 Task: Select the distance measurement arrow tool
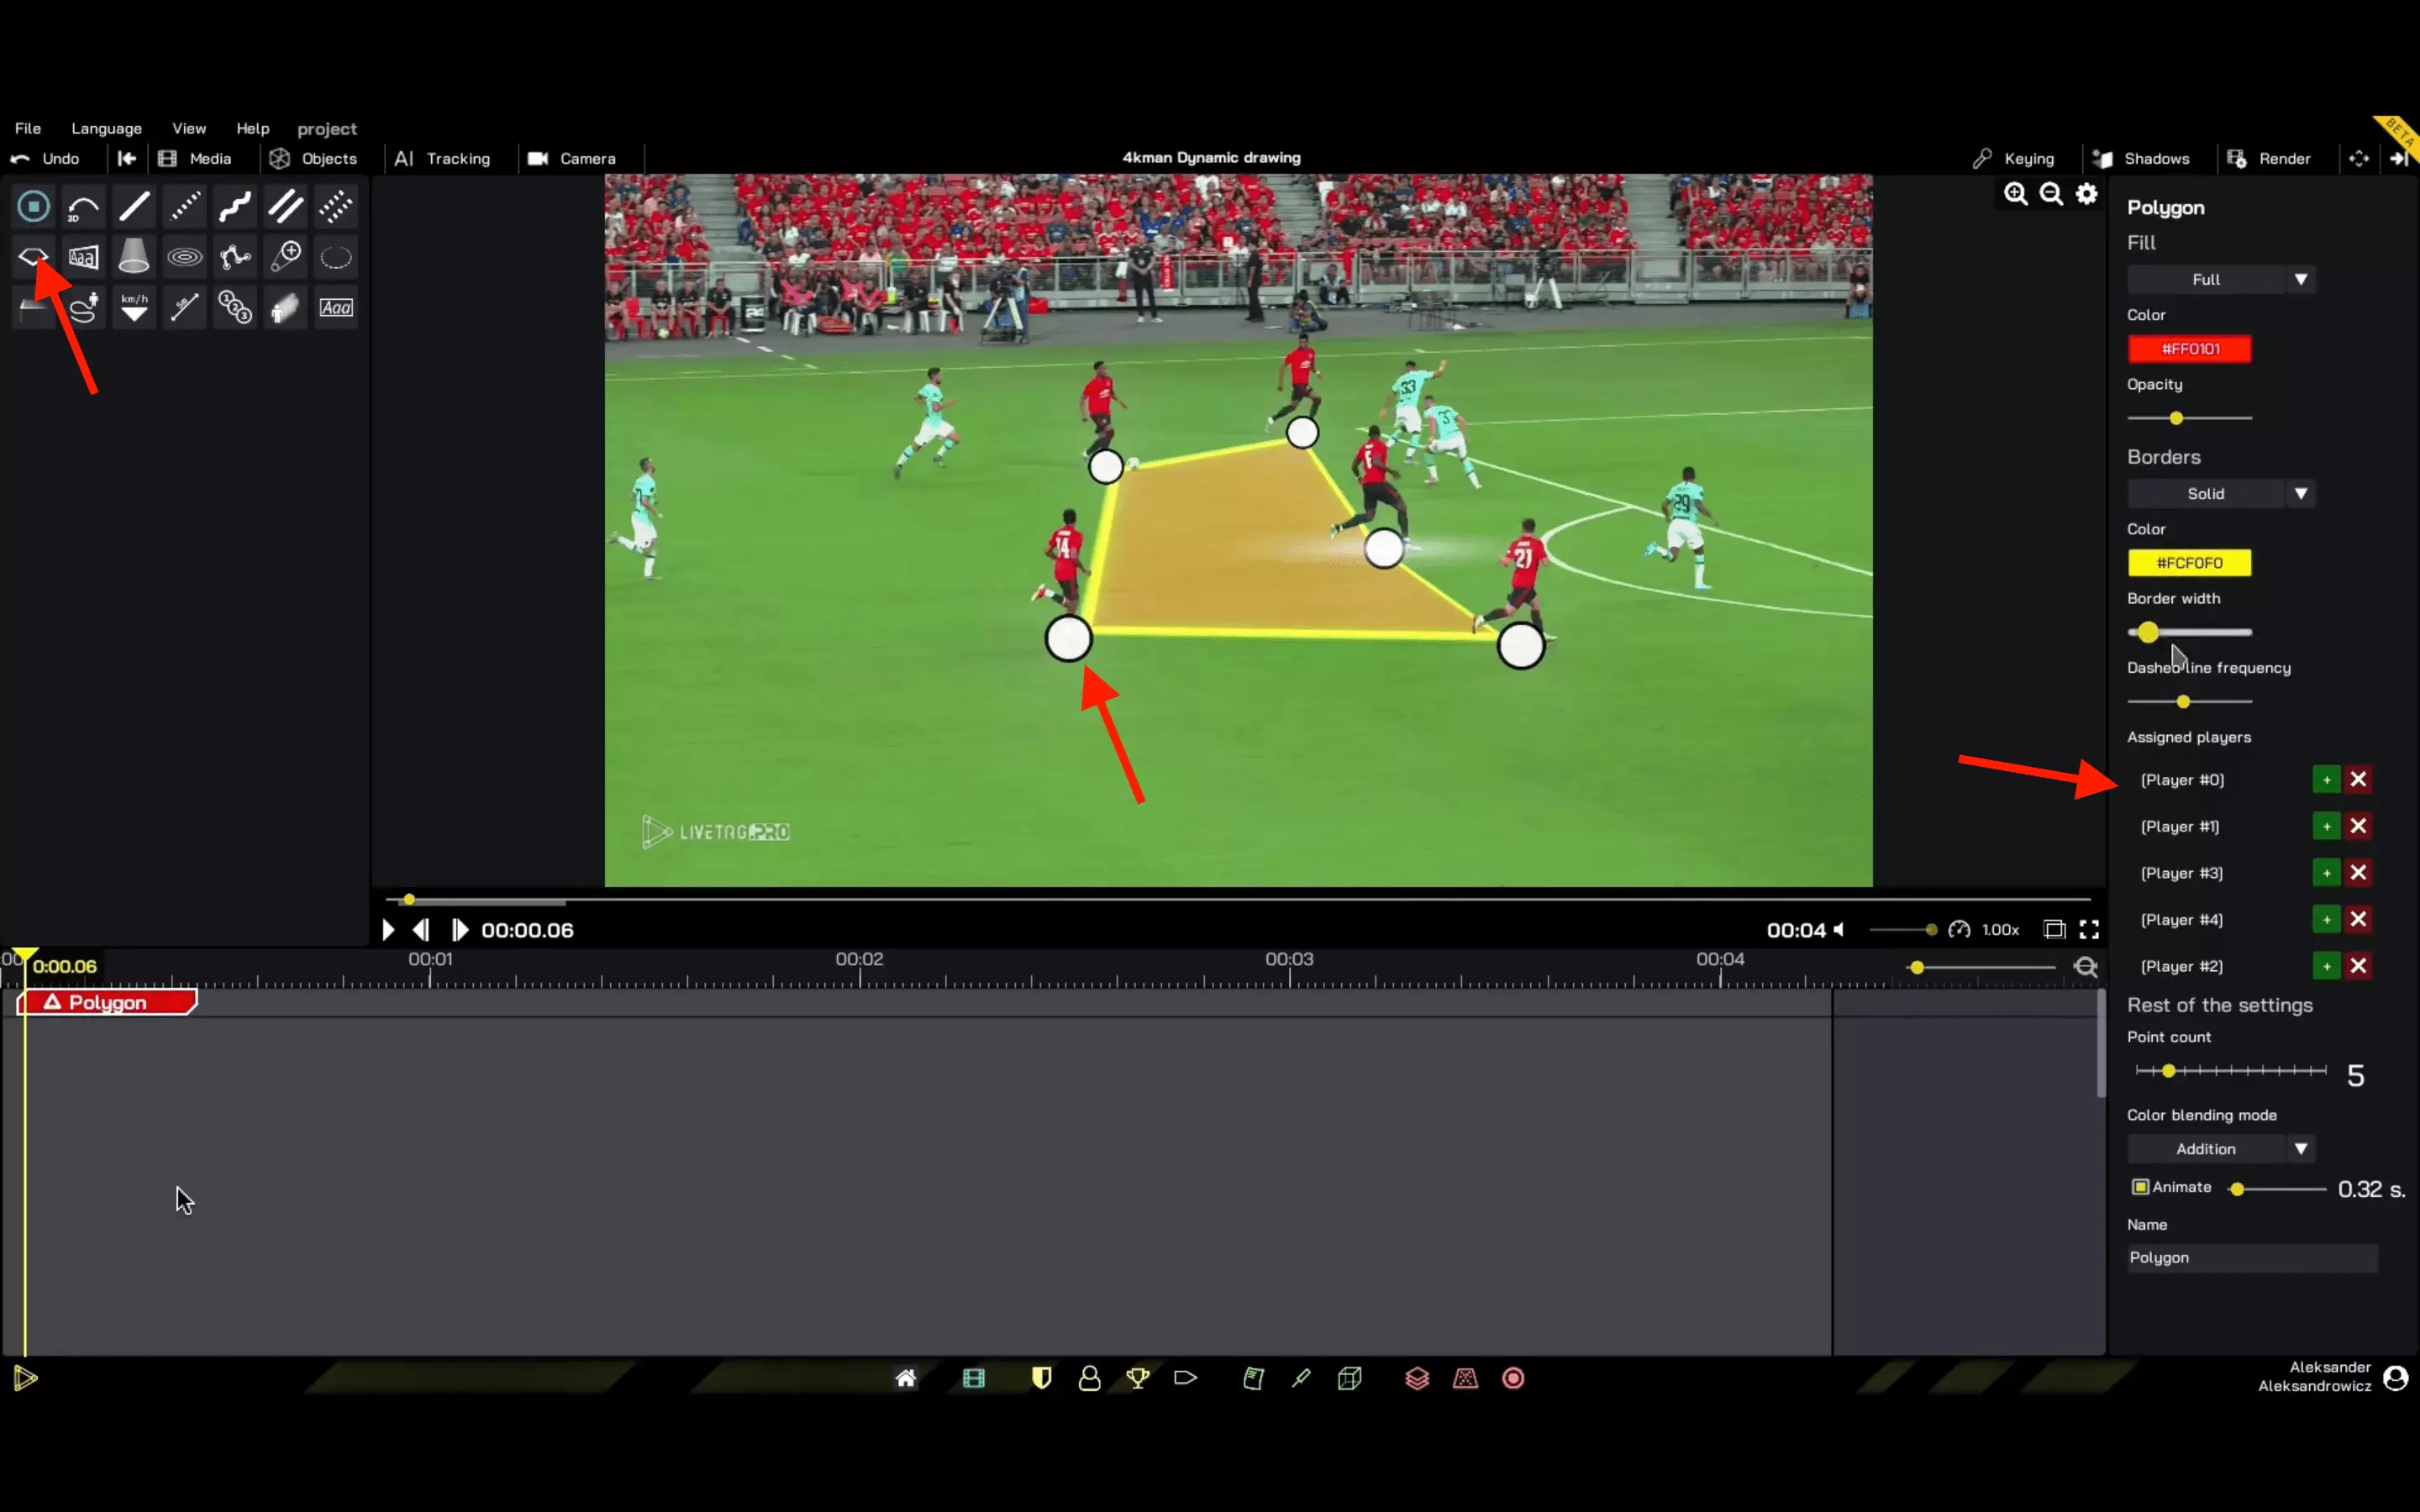[x=184, y=307]
